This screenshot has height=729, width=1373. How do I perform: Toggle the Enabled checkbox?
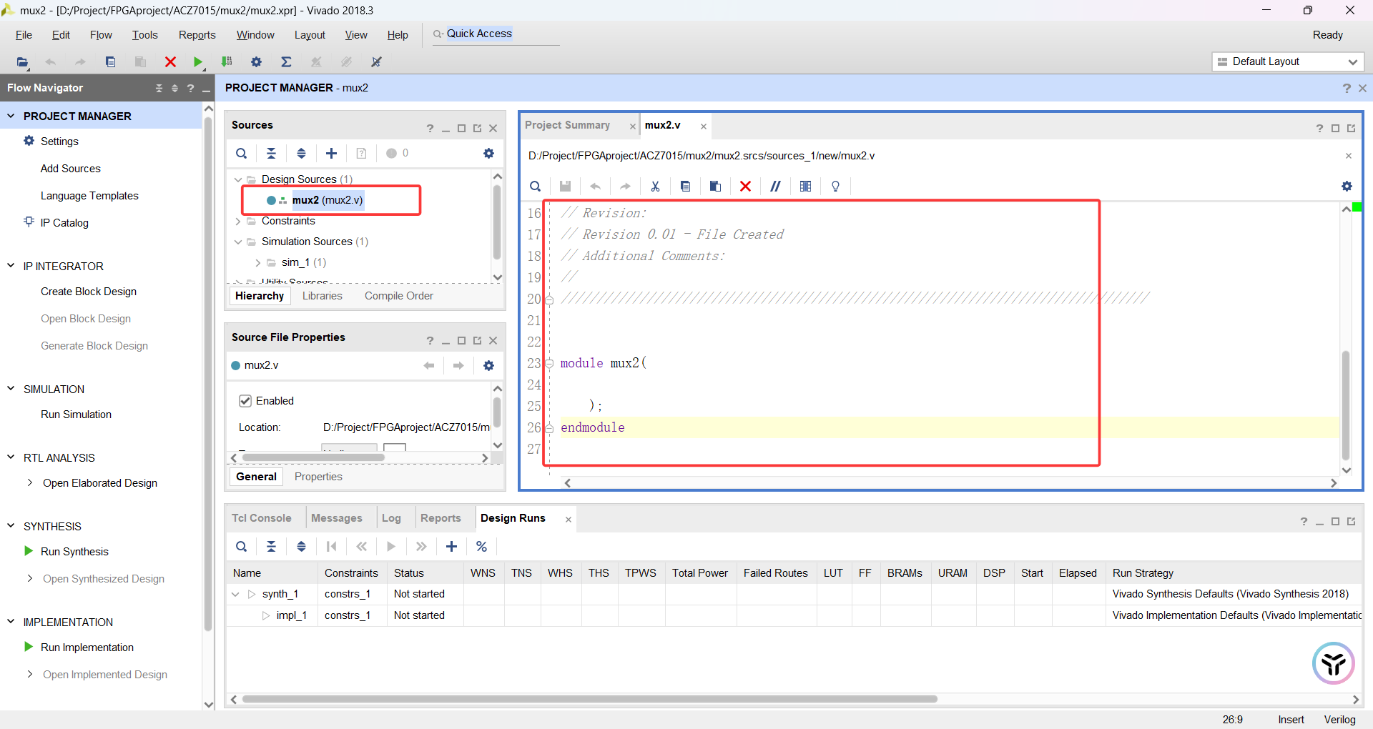(x=245, y=401)
